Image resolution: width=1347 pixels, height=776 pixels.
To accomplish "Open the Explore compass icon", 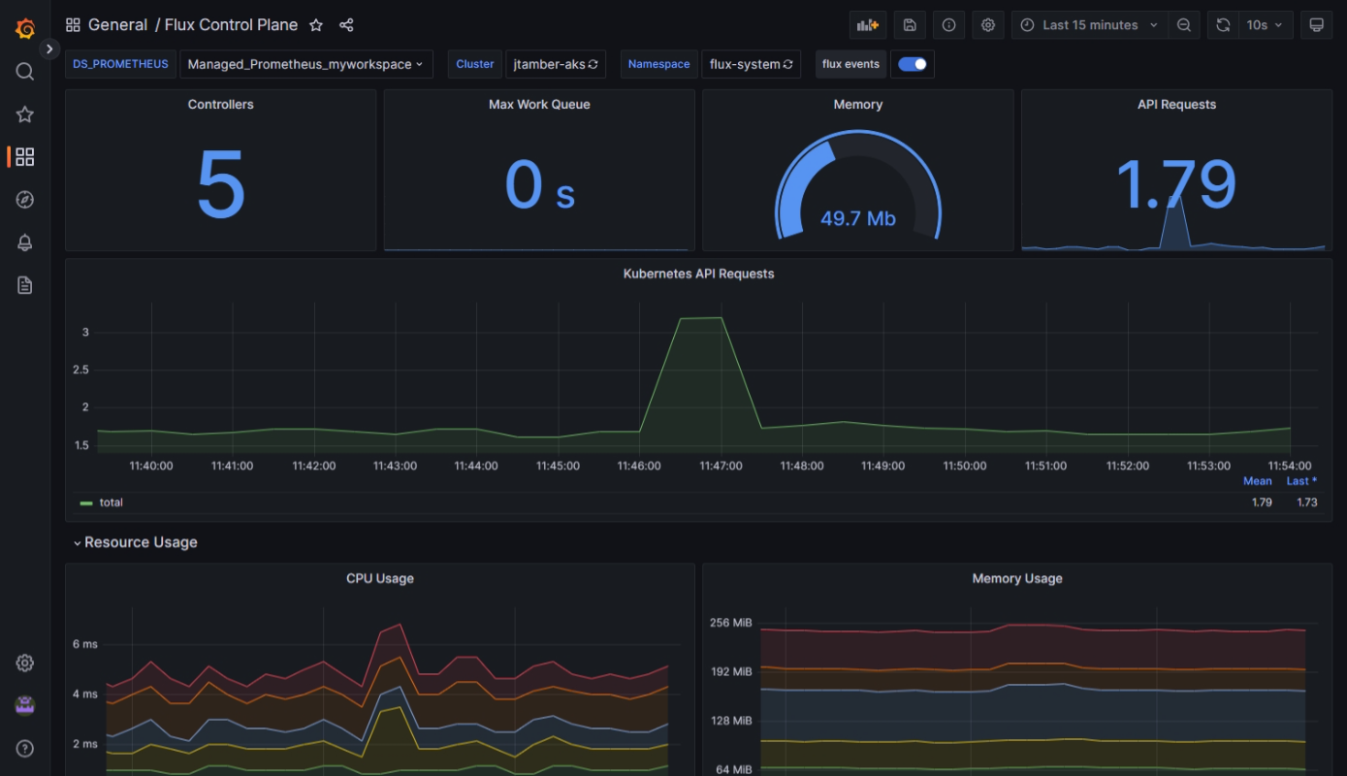I will 25,200.
